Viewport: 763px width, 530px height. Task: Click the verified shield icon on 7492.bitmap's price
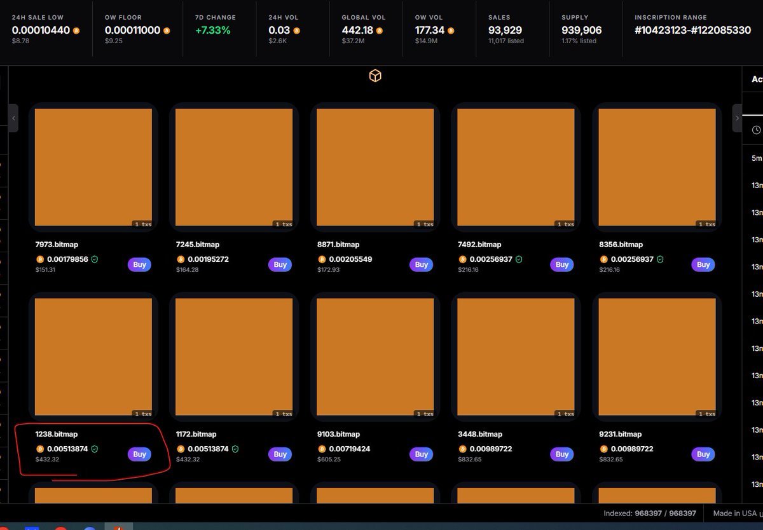pos(518,259)
